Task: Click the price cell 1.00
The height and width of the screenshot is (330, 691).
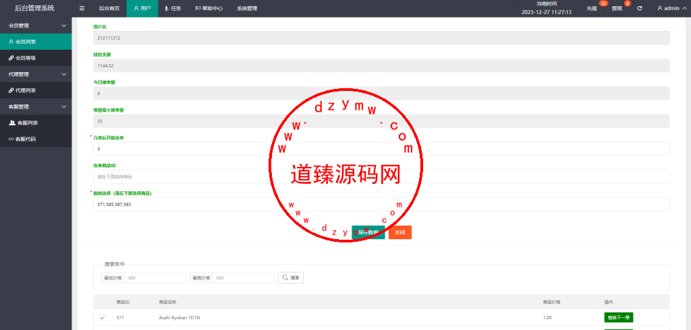Action: [x=547, y=318]
